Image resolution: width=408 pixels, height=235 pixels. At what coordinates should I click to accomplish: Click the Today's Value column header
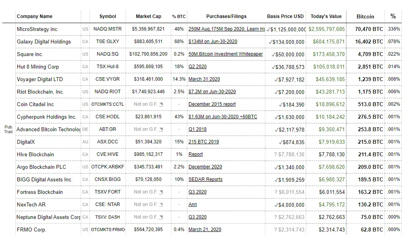pos(326,16)
